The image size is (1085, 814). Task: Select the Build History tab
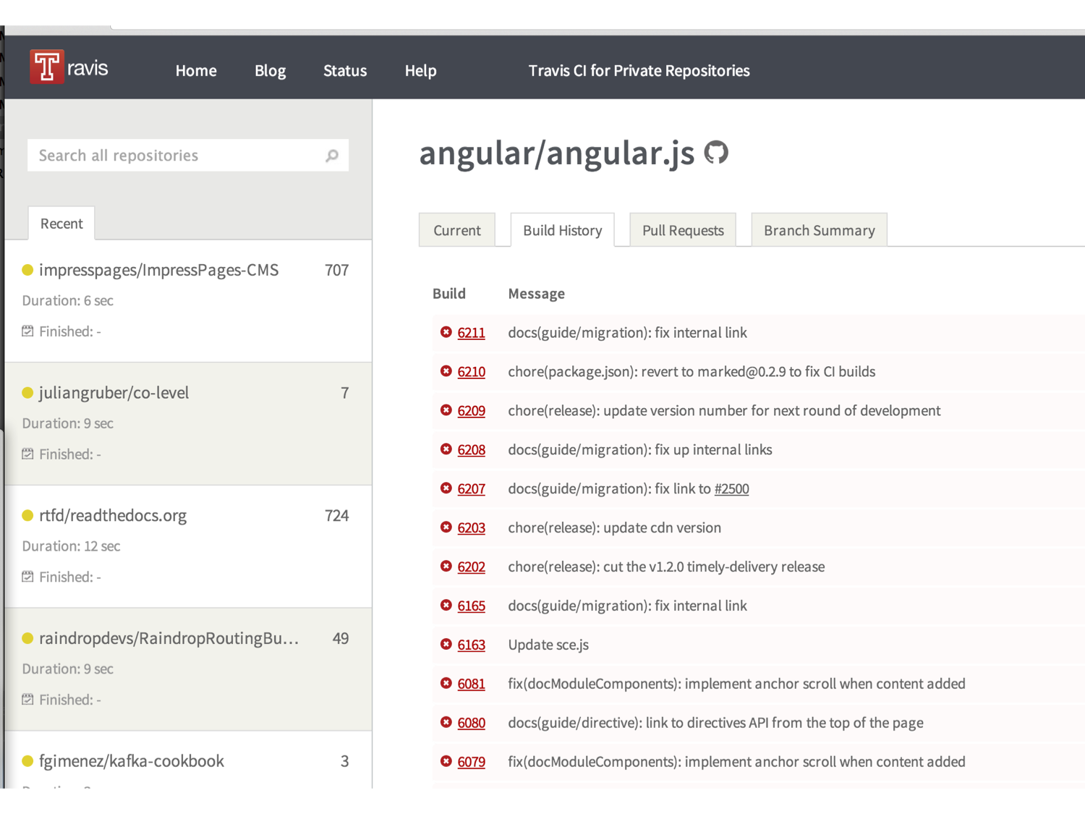pyautogui.click(x=563, y=230)
